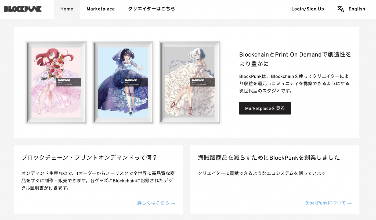The height and width of the screenshot is (220, 376).
Task: Open the English language selector
Action: click(x=357, y=9)
